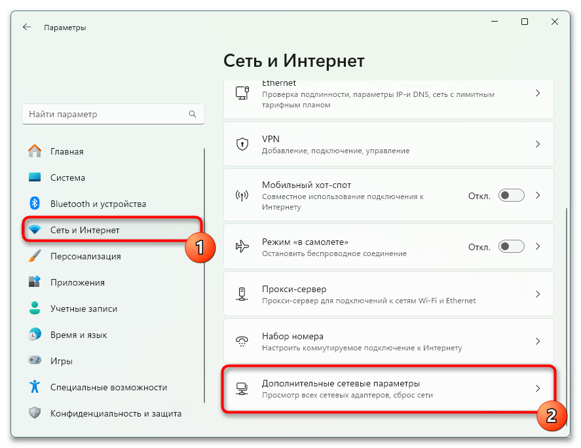The image size is (581, 448).
Task: Click the Найти параметр search field
Action: point(113,114)
